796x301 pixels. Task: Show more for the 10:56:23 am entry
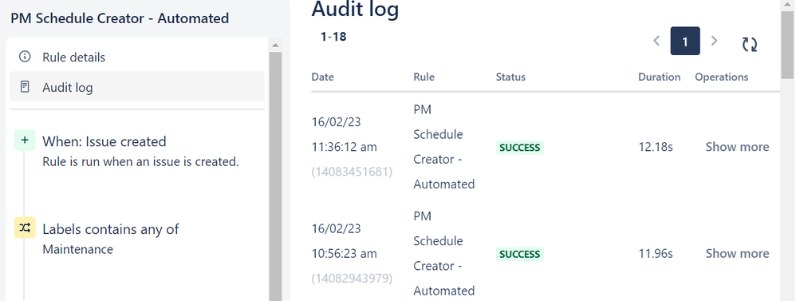[737, 253]
